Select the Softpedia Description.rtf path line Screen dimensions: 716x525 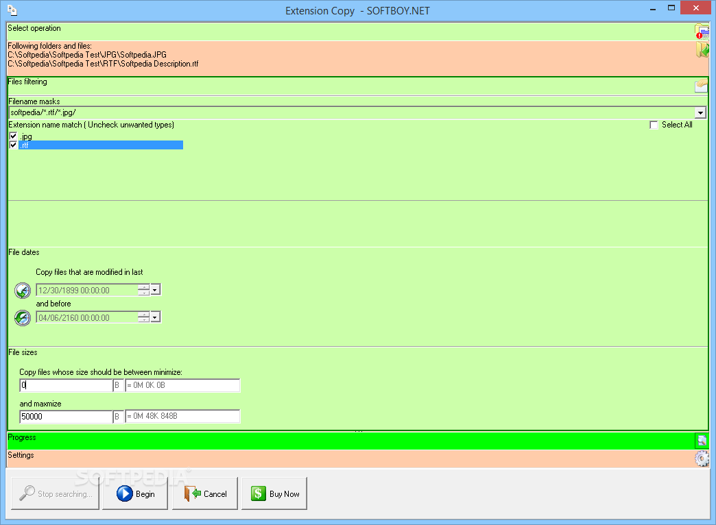(x=103, y=64)
